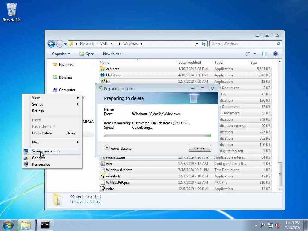Click the Computer icon in navigation pane
Screen dimensions: 308x231
coord(55,90)
